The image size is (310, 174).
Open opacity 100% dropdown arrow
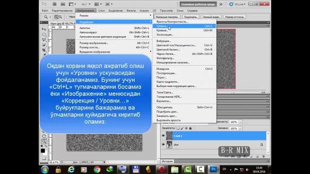[x=240, y=122]
